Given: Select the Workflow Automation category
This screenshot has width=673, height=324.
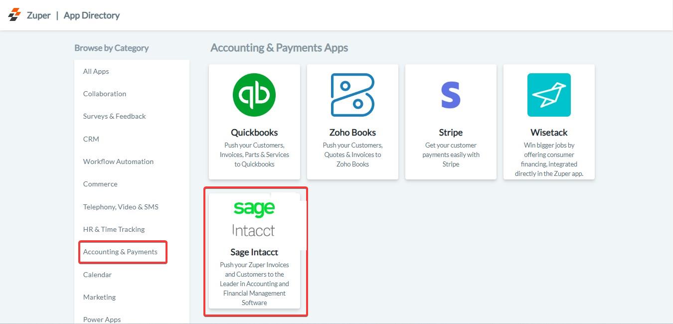Looking at the screenshot, I should 118,161.
